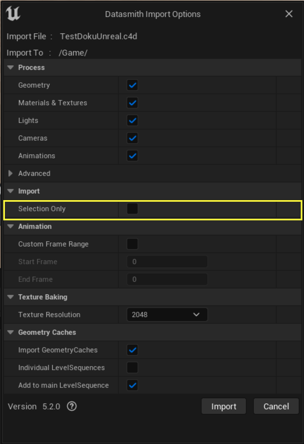This screenshot has height=444, width=304.
Task: Click the Unreal Engine logo icon
Action: (x=12, y=14)
